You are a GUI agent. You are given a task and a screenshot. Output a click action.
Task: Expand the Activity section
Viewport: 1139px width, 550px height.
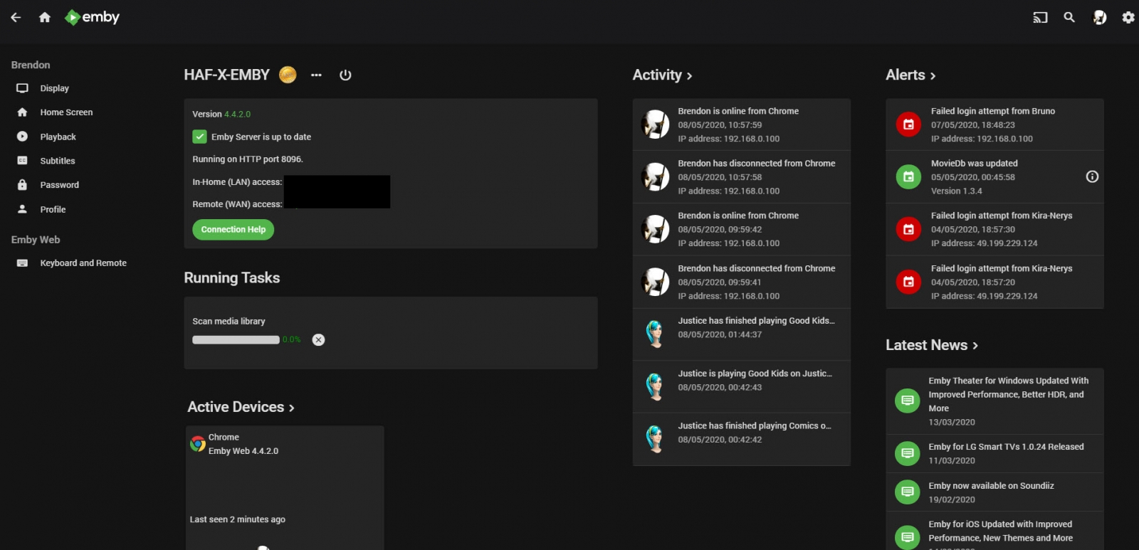coord(662,75)
